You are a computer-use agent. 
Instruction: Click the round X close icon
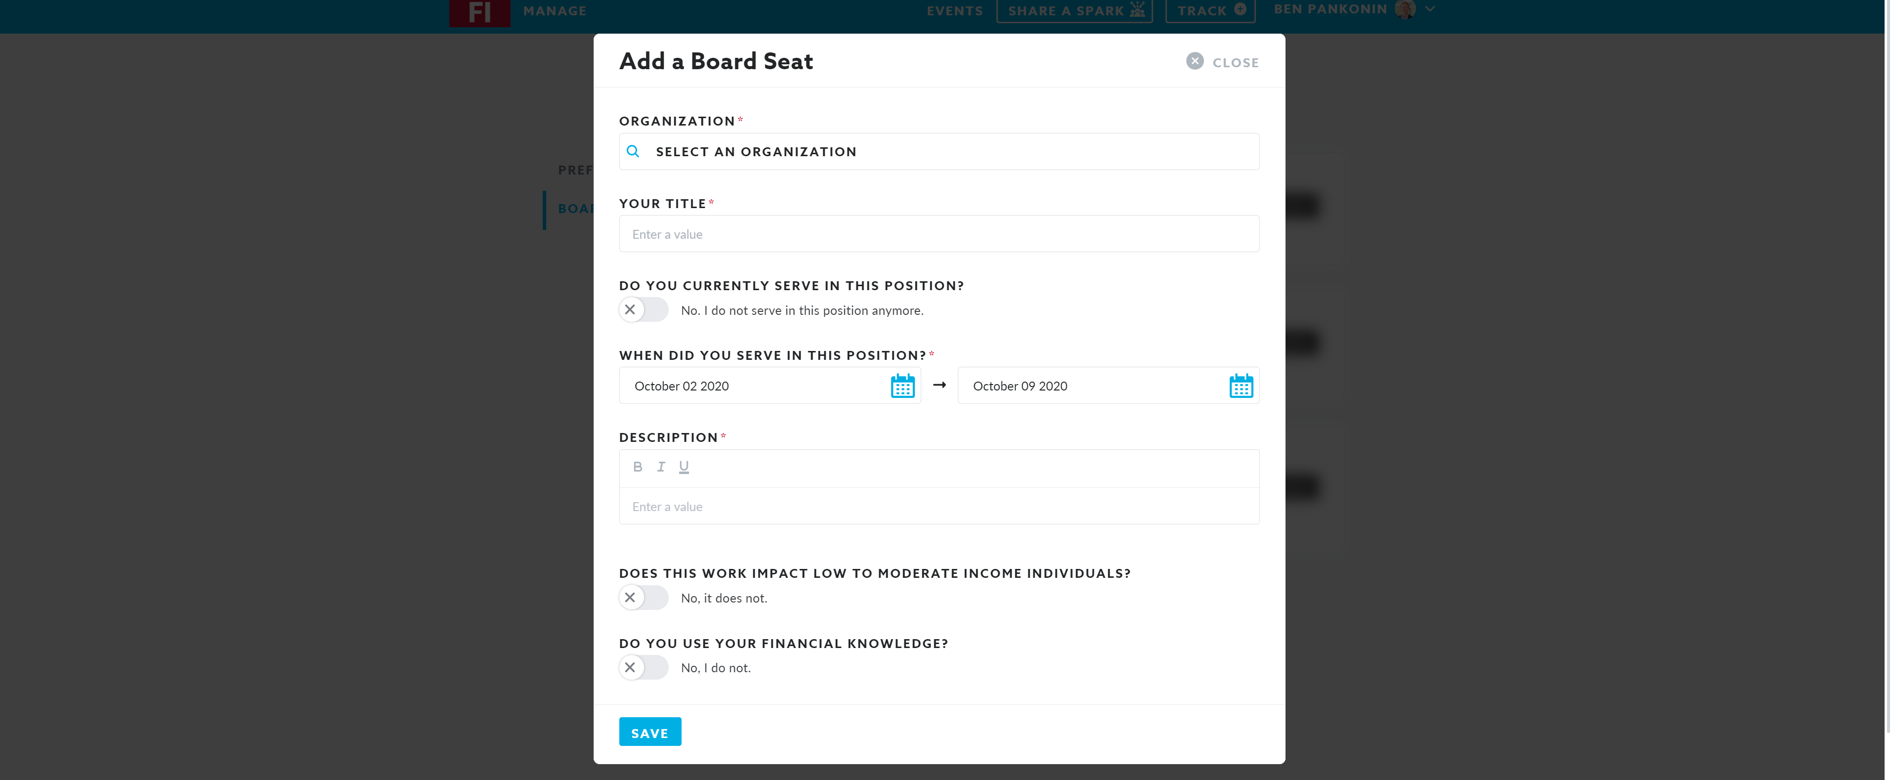click(x=1194, y=62)
